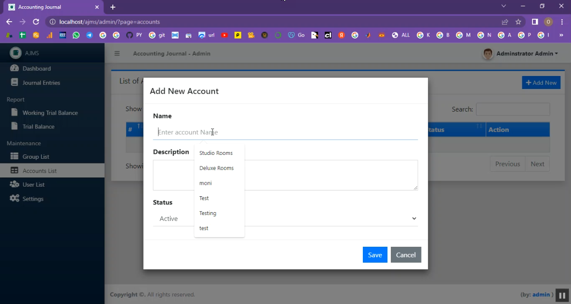
Task: Click the Journal Entries book icon
Action: coord(14,82)
